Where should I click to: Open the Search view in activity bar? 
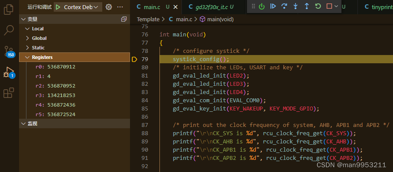tap(9, 30)
